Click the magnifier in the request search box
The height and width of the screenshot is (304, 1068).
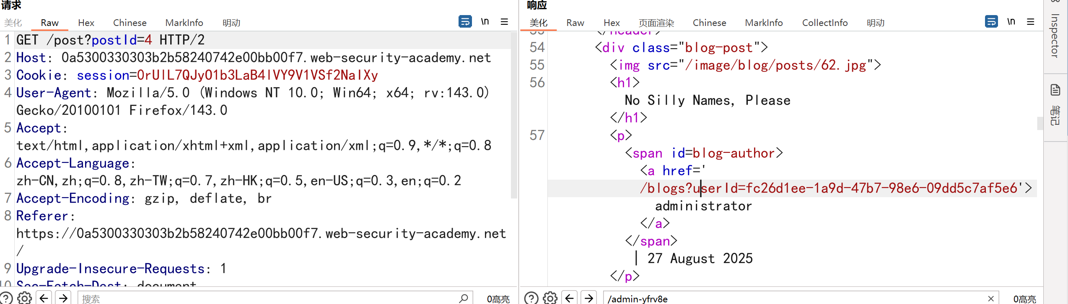(463, 298)
